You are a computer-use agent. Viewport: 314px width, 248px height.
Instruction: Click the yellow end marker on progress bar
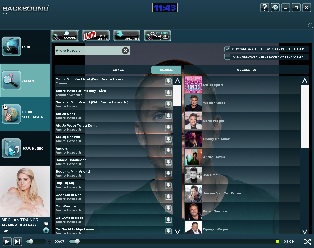click(x=277, y=241)
